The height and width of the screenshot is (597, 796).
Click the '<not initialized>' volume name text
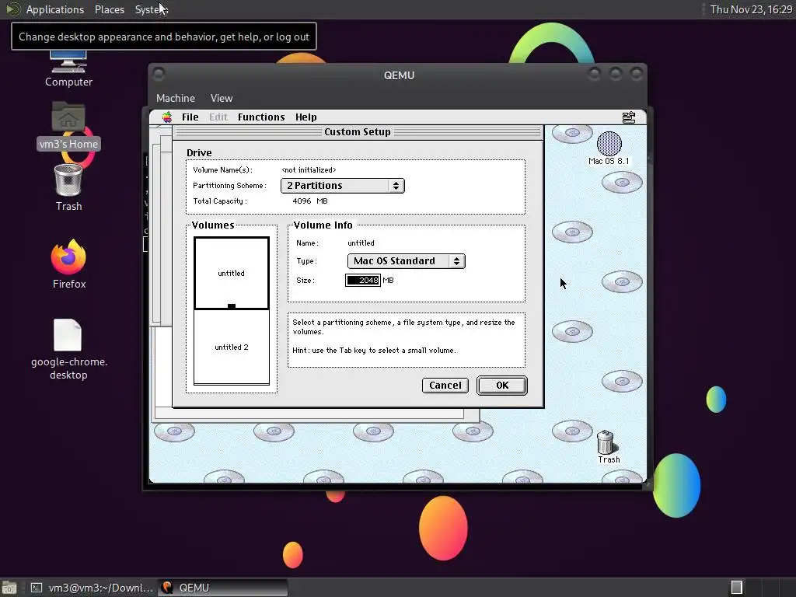pyautogui.click(x=309, y=170)
